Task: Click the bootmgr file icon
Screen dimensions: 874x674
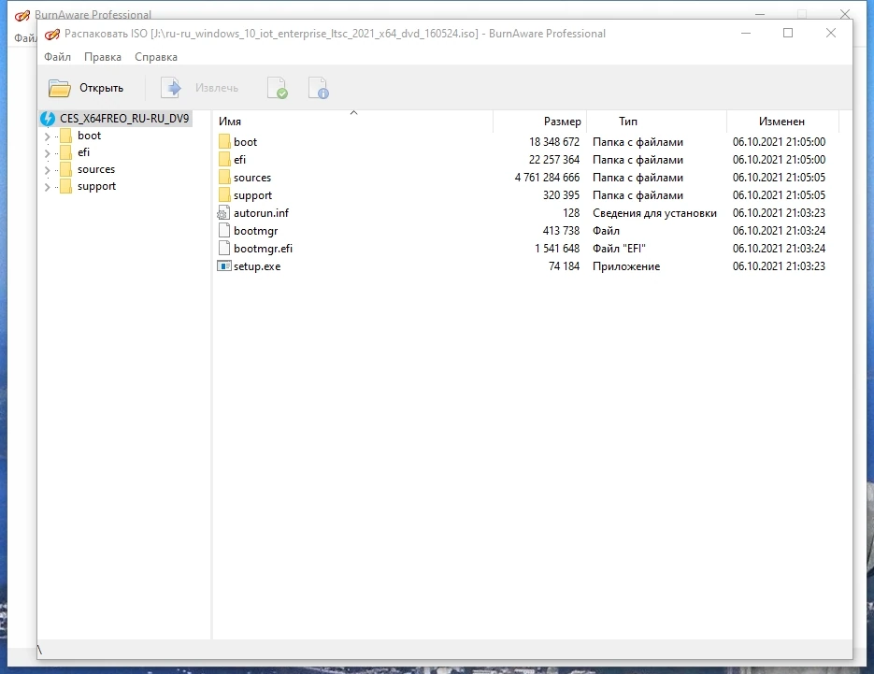Action: click(x=224, y=230)
